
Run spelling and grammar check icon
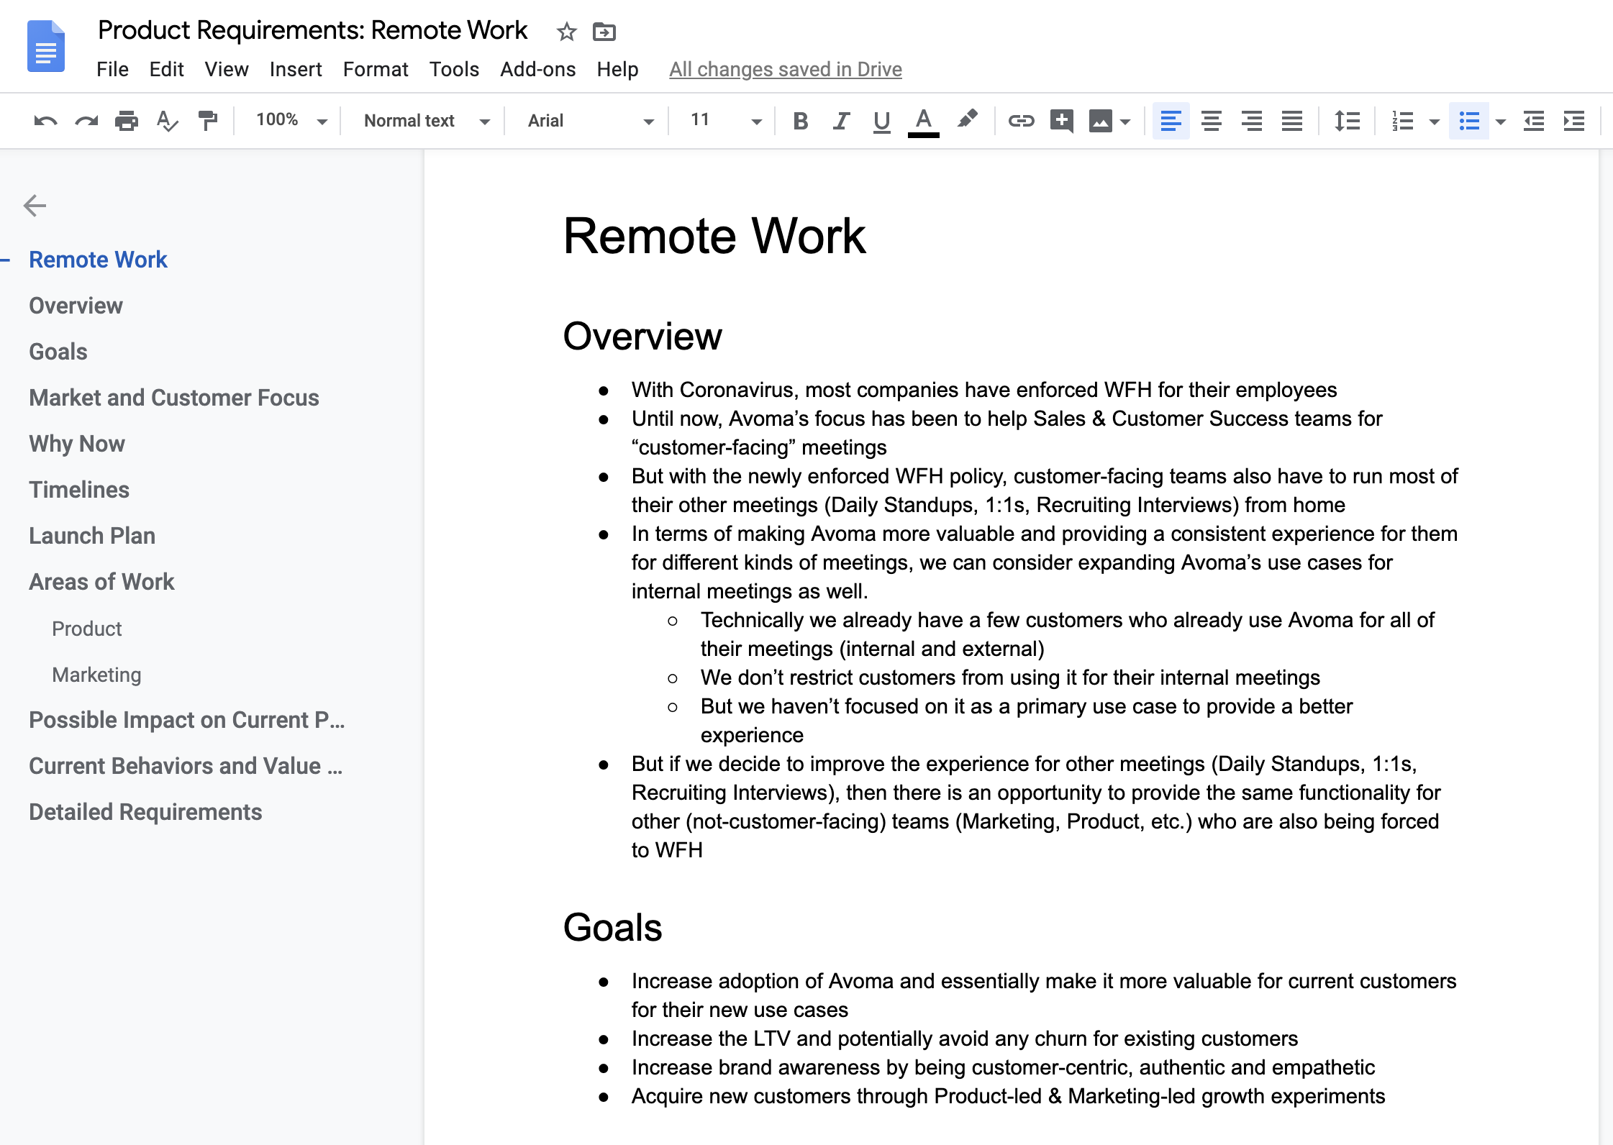[x=168, y=121]
